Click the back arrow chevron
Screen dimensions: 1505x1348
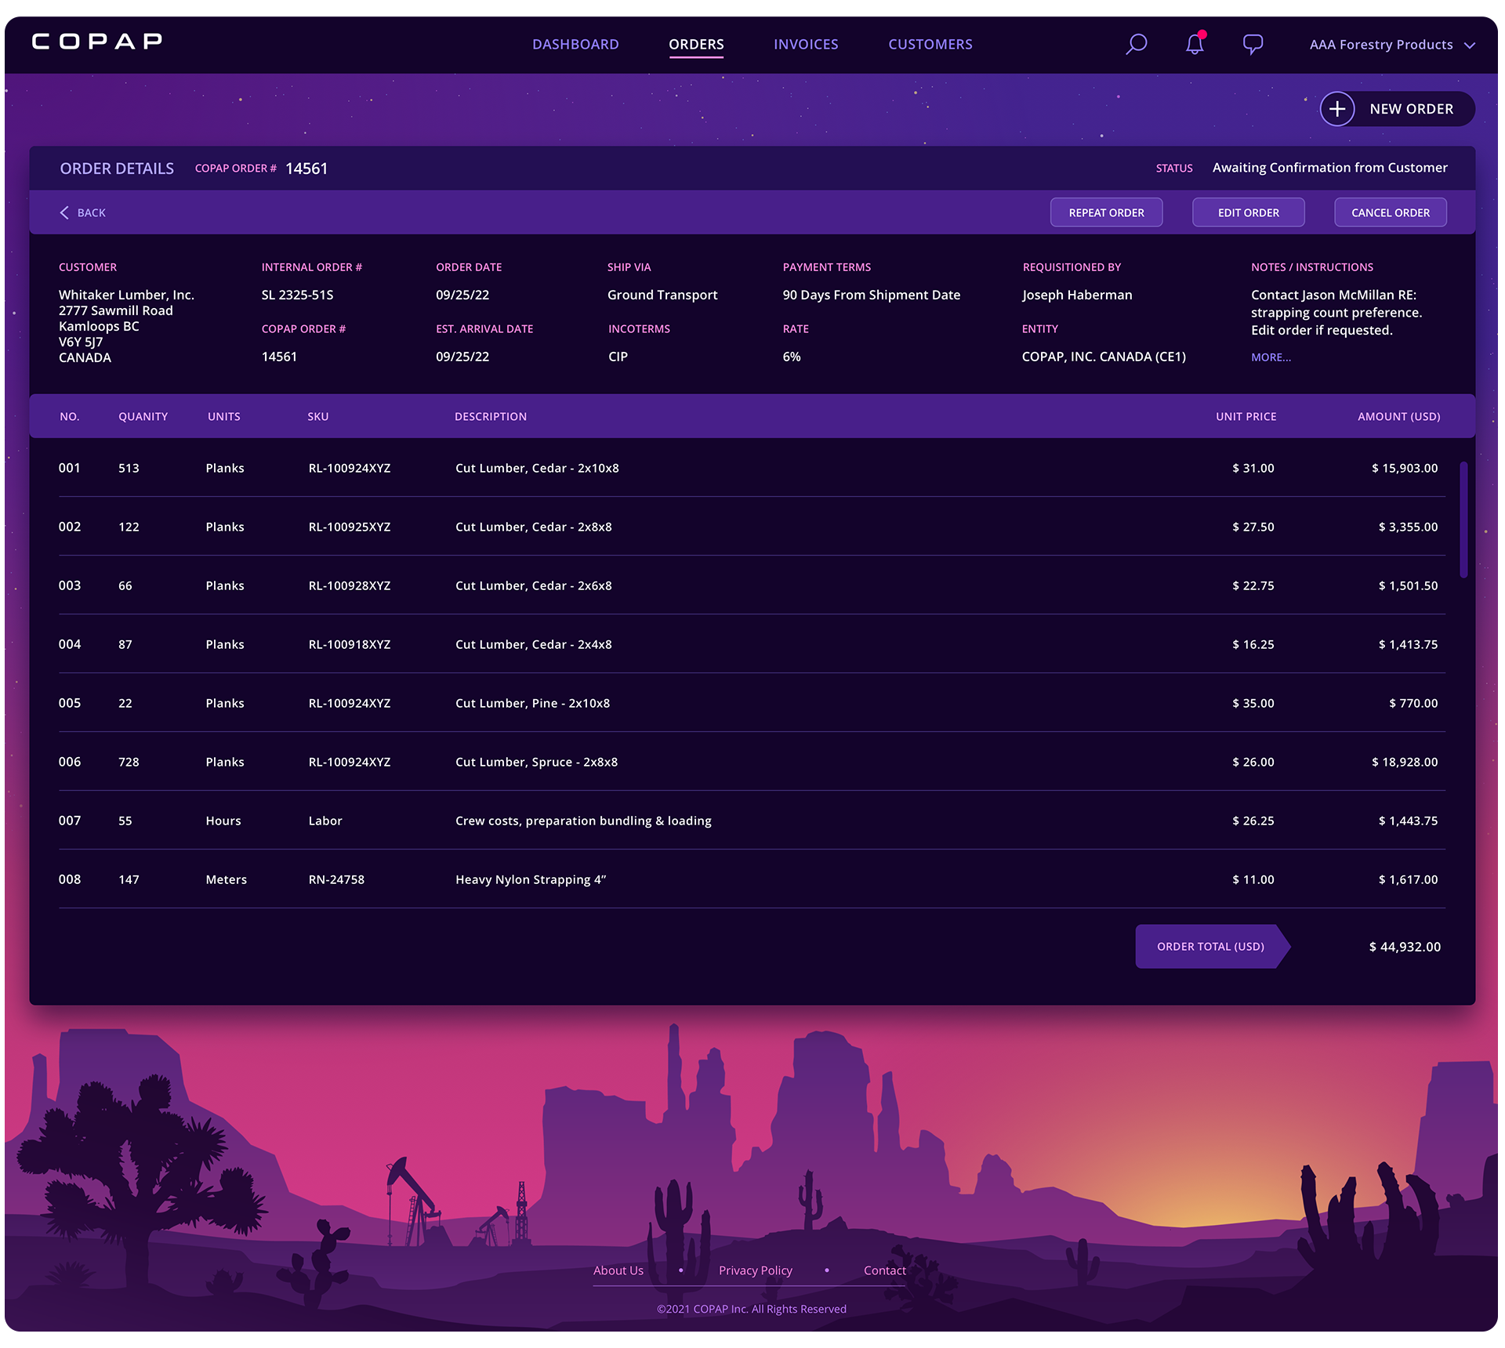64,212
